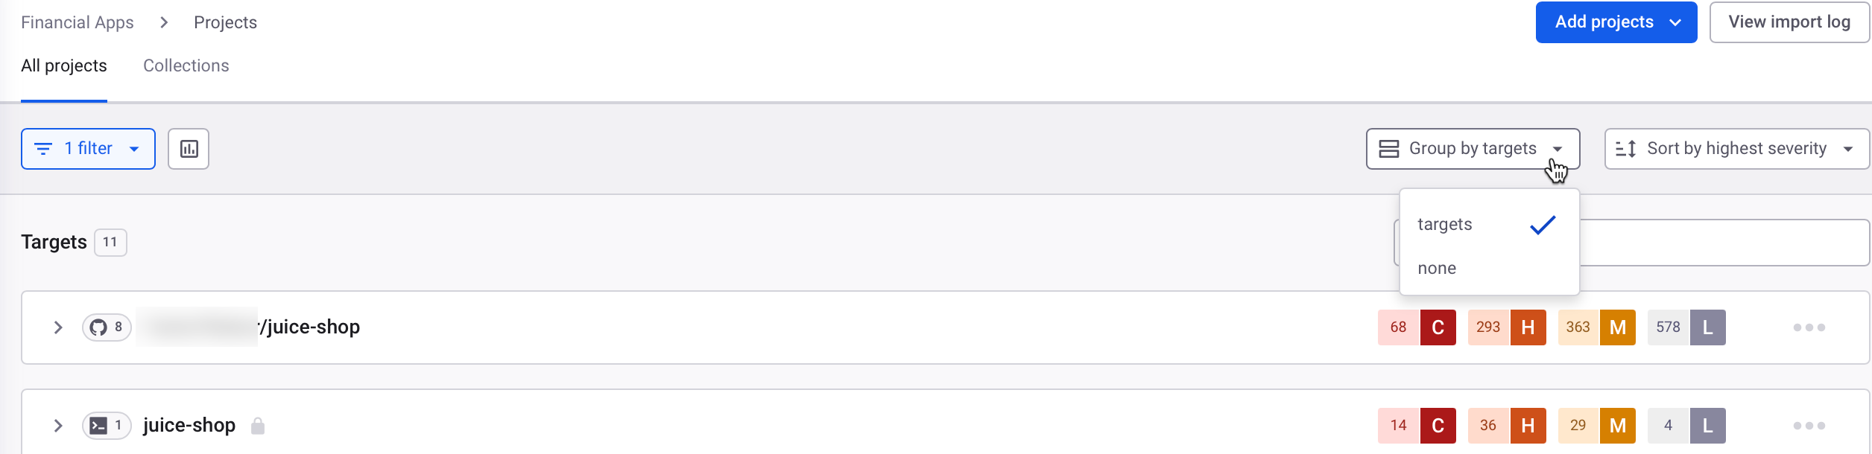
Task: Click the grouping rows icon in Group by targets
Action: pos(1388,148)
